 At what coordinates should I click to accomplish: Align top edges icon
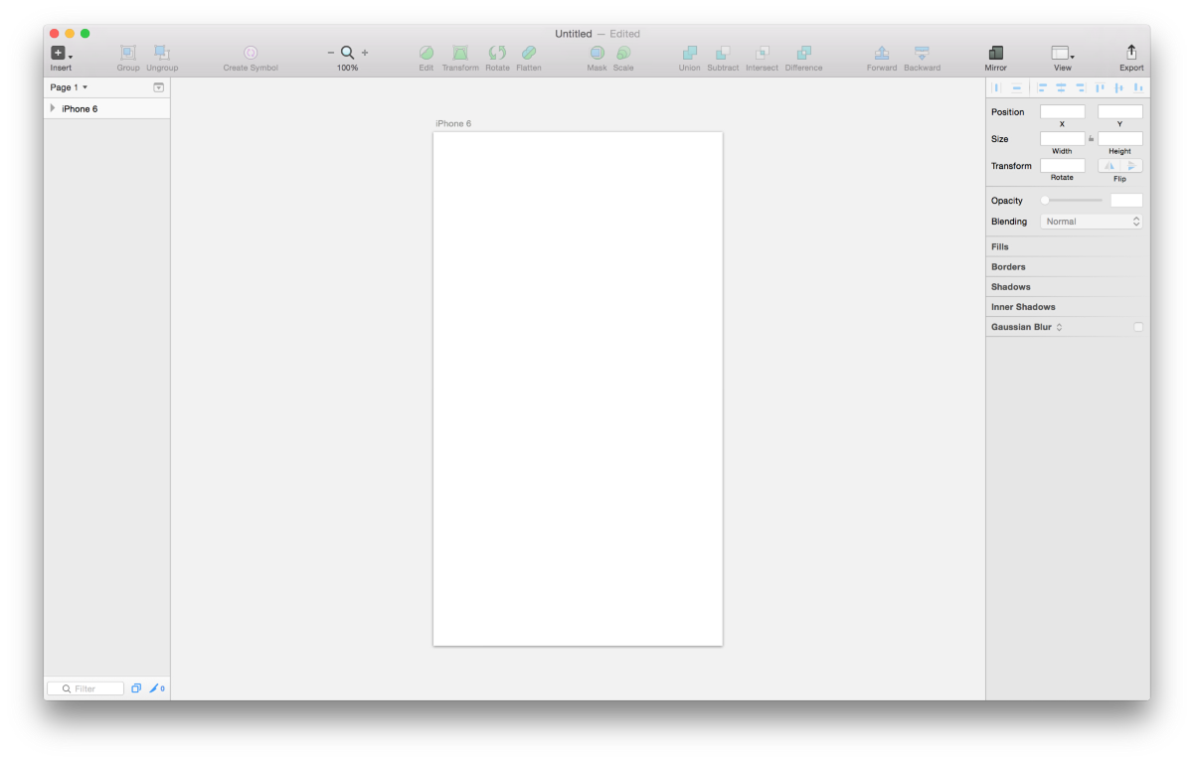click(x=1101, y=87)
